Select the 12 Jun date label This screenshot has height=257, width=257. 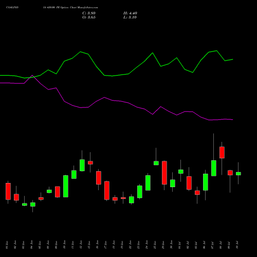click(81, 245)
